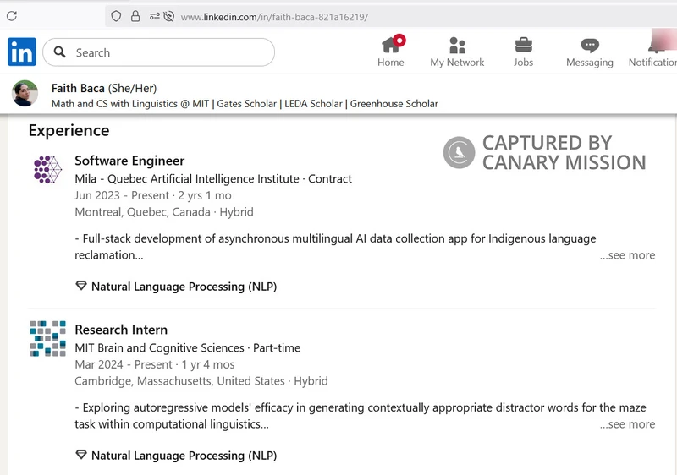Click the LinkedIn logo

point(22,52)
